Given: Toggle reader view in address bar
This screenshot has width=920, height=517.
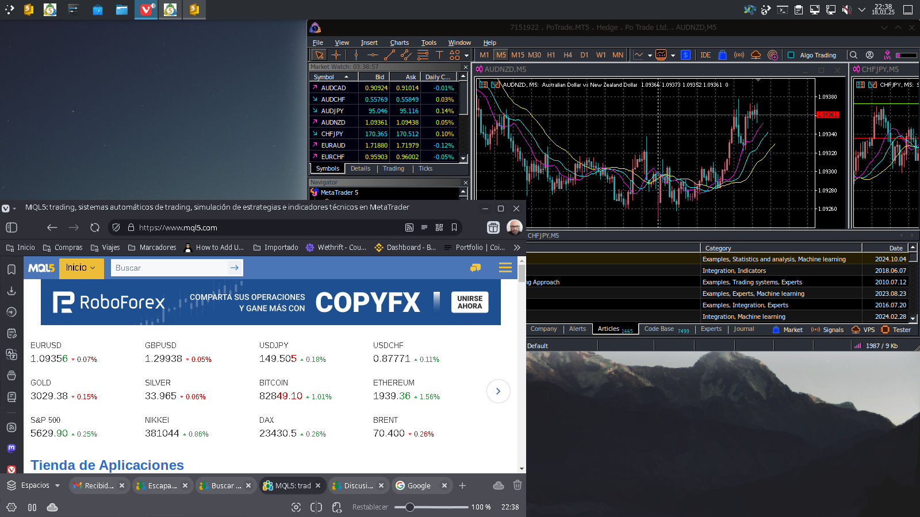Looking at the screenshot, I should [x=424, y=227].
